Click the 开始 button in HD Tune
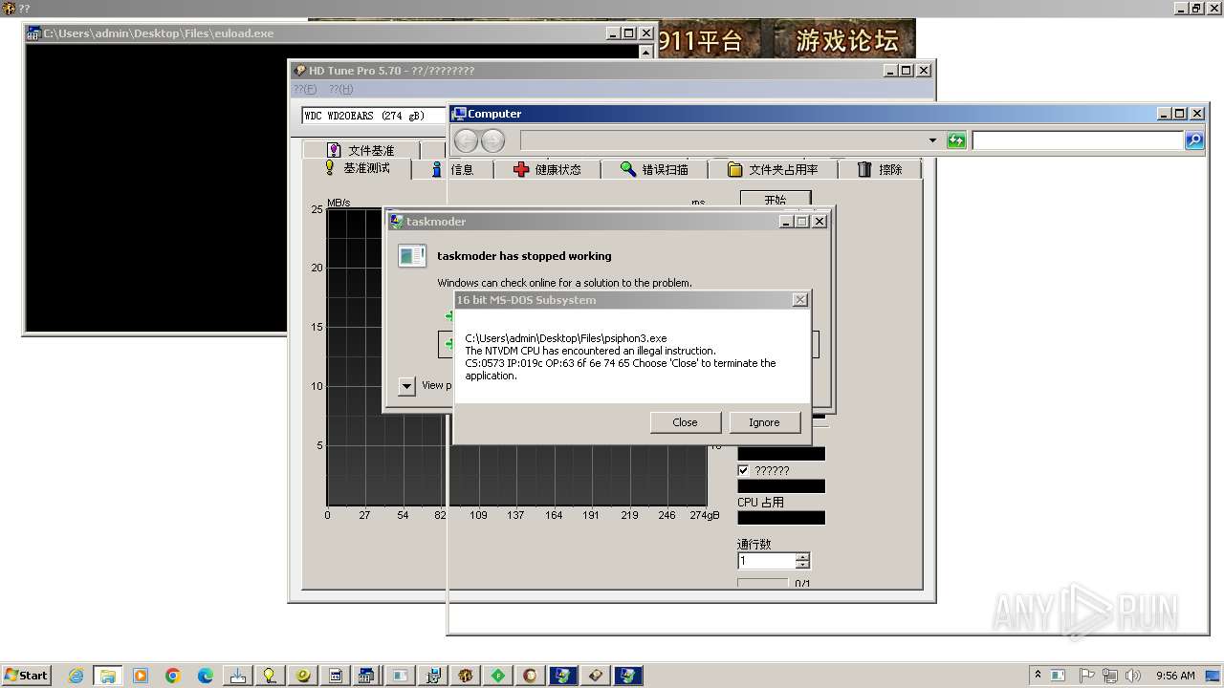This screenshot has height=688, width=1224. tap(775, 199)
